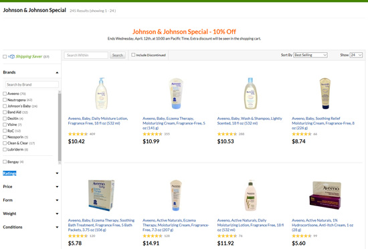Image resolution: width=368 pixels, height=249 pixels.
Task: Open the Baby Wash & Shampoo bottle image
Action: tap(250, 94)
